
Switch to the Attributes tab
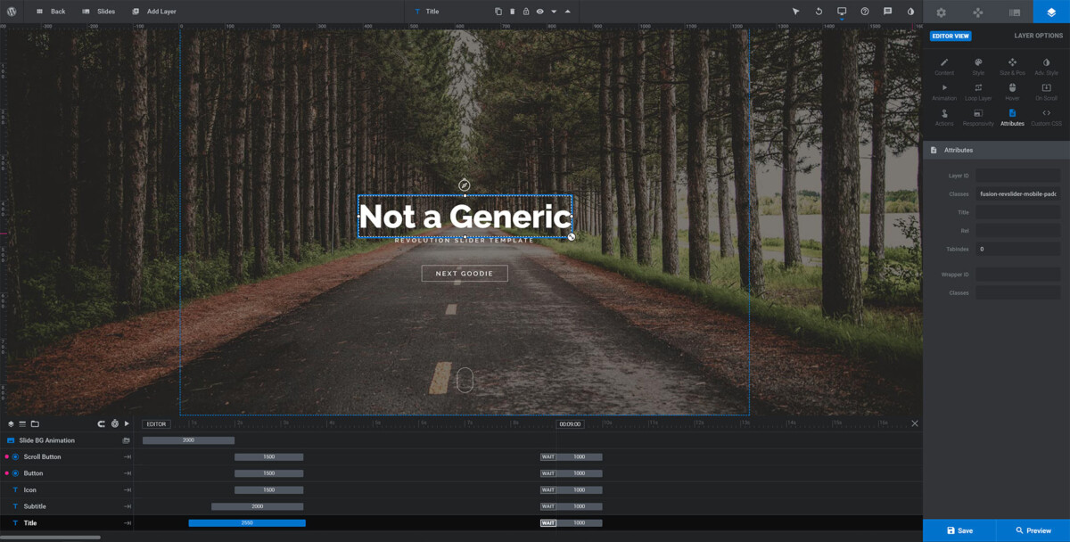[1011, 119]
